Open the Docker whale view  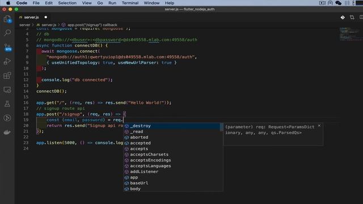[x=7, y=132]
